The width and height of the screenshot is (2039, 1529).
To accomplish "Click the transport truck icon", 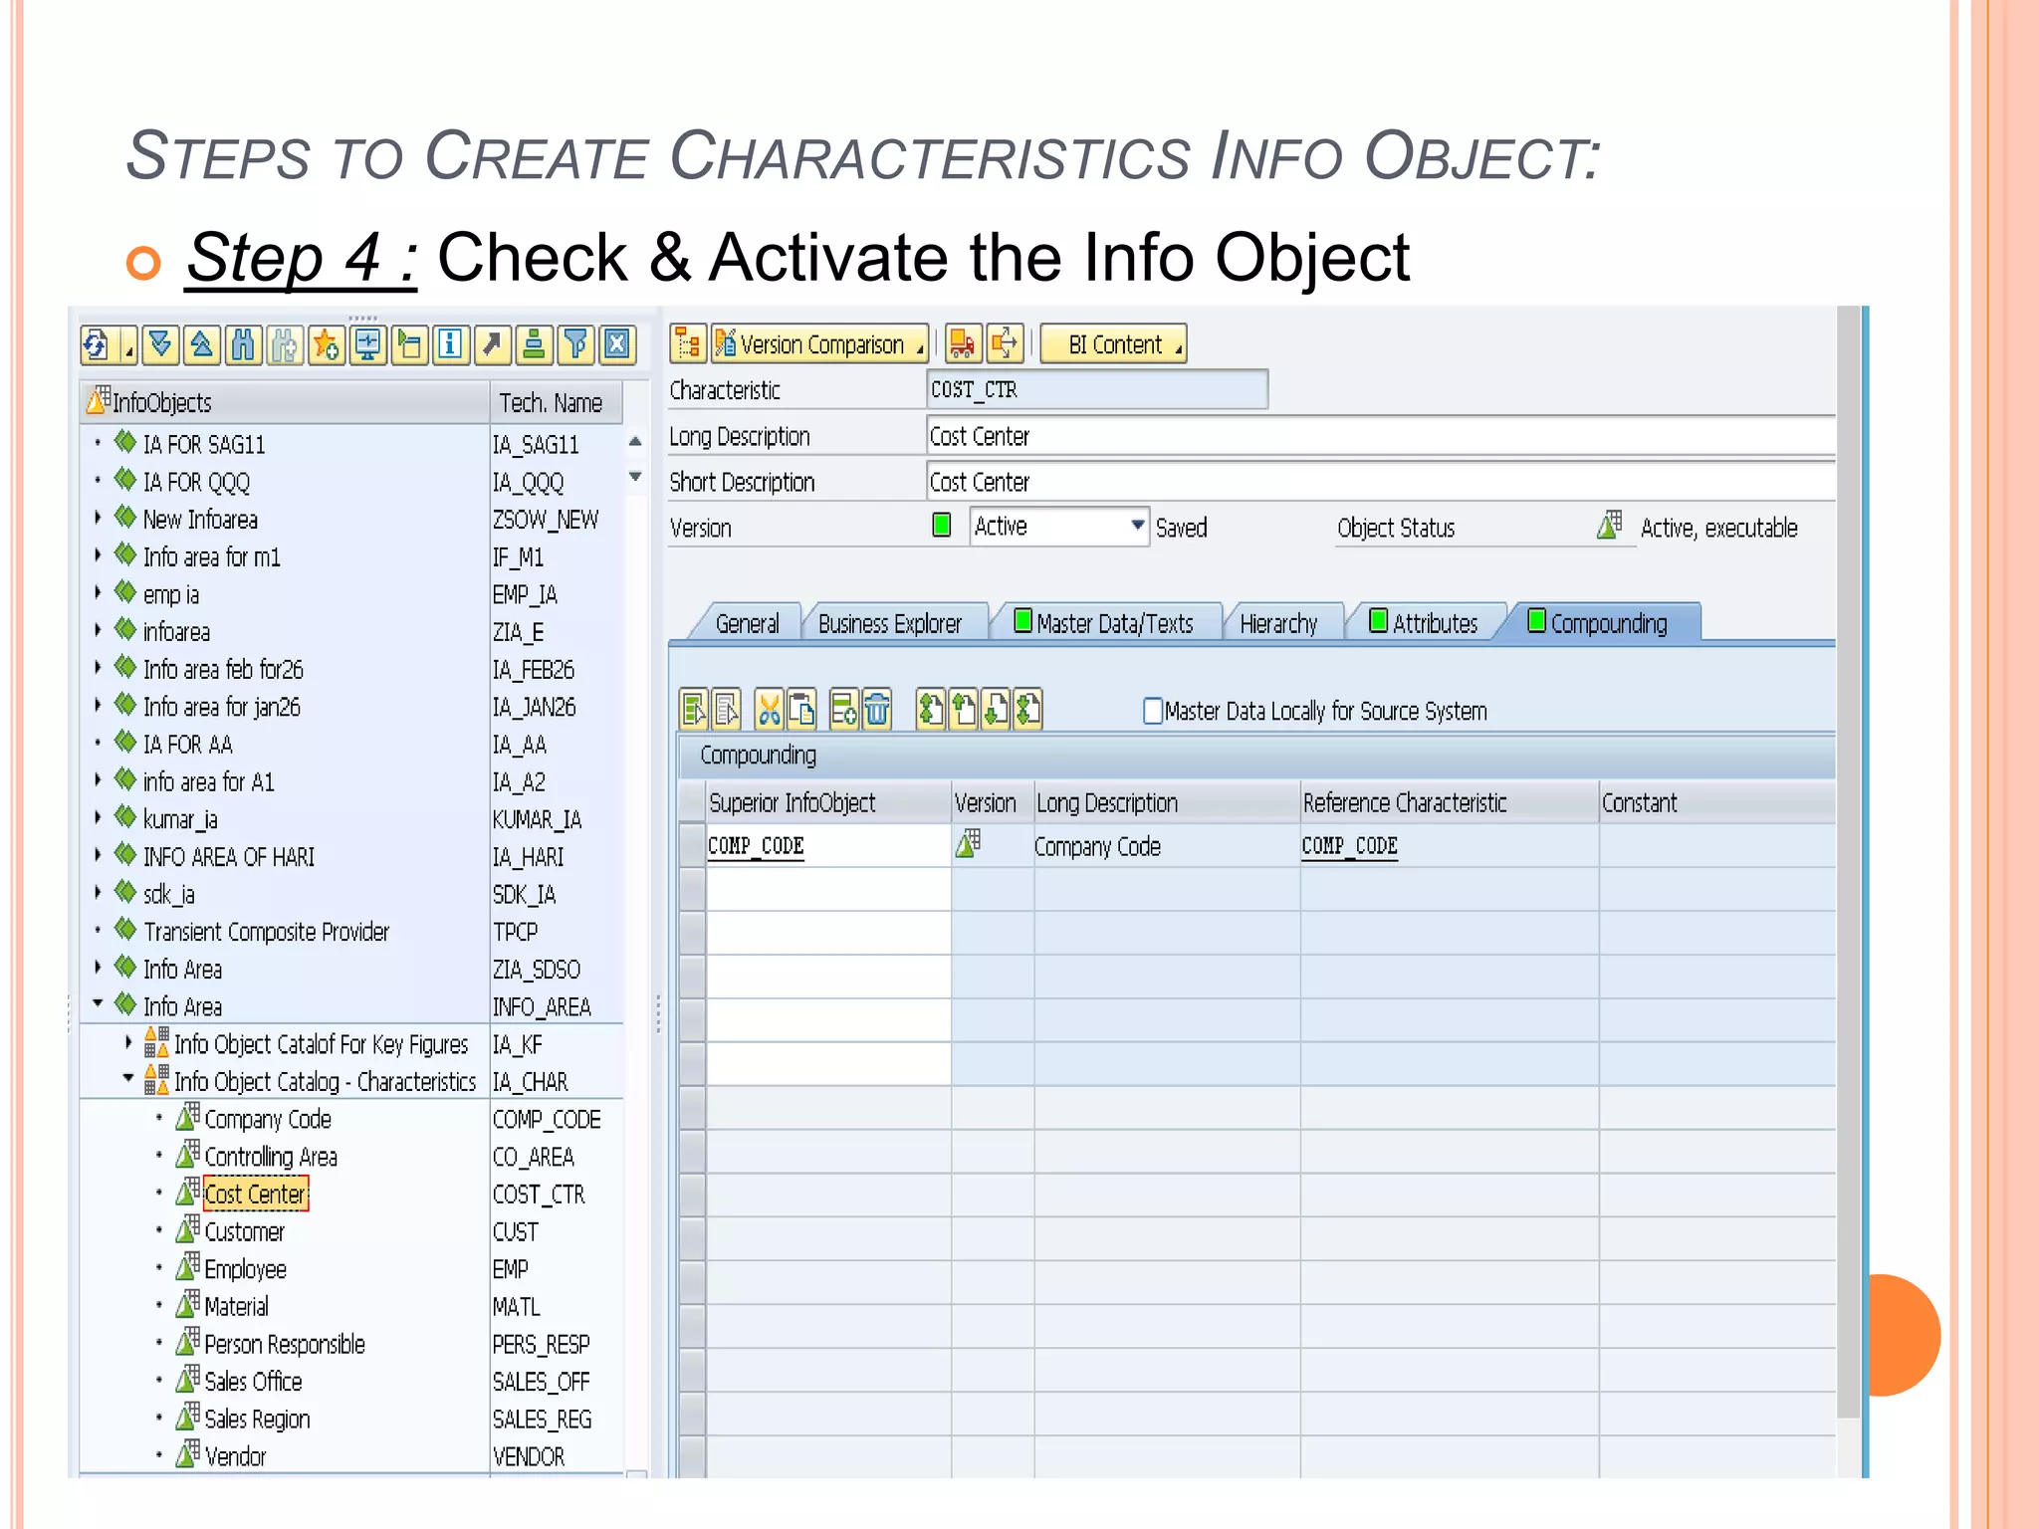I will tap(963, 344).
